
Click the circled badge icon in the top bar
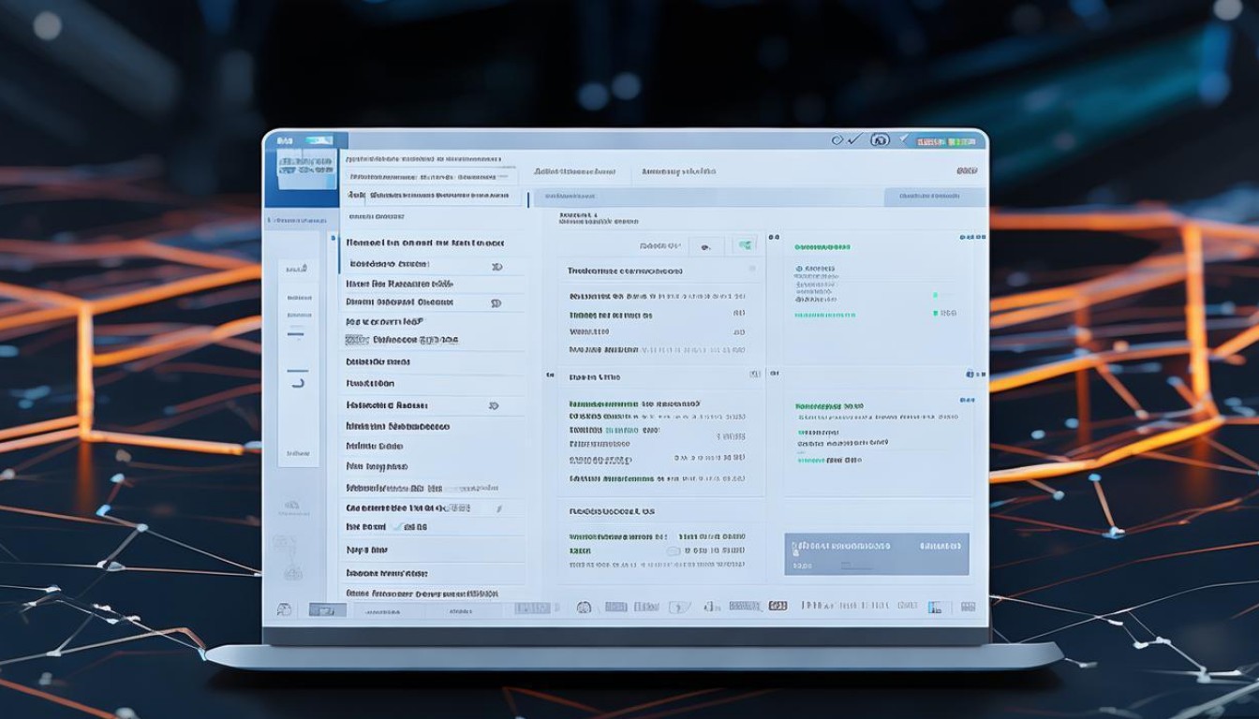[879, 140]
